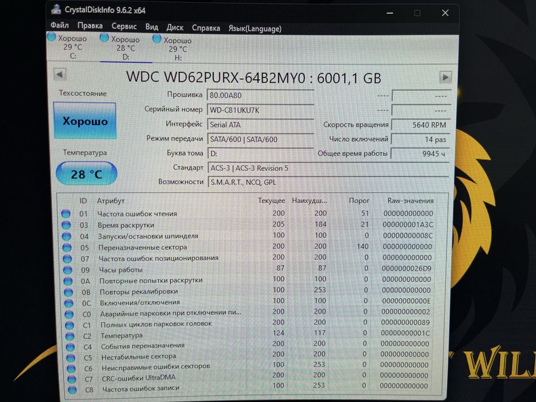Screen dimensions: 536x402
Task: Close the CrystalDiskInfo window
Action: pos(445,13)
